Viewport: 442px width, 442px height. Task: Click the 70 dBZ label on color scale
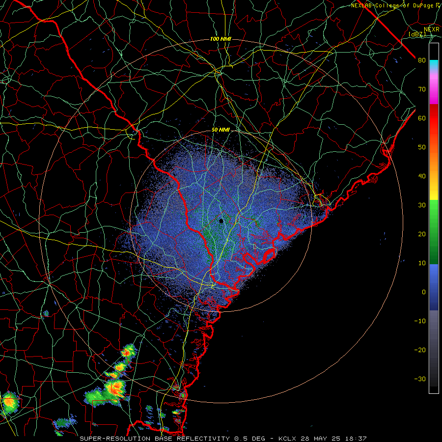click(422, 89)
